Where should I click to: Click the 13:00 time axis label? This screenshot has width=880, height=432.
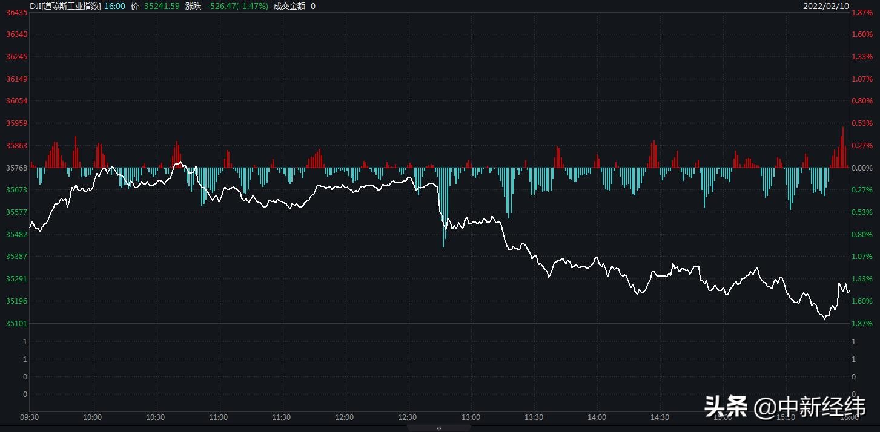471,417
